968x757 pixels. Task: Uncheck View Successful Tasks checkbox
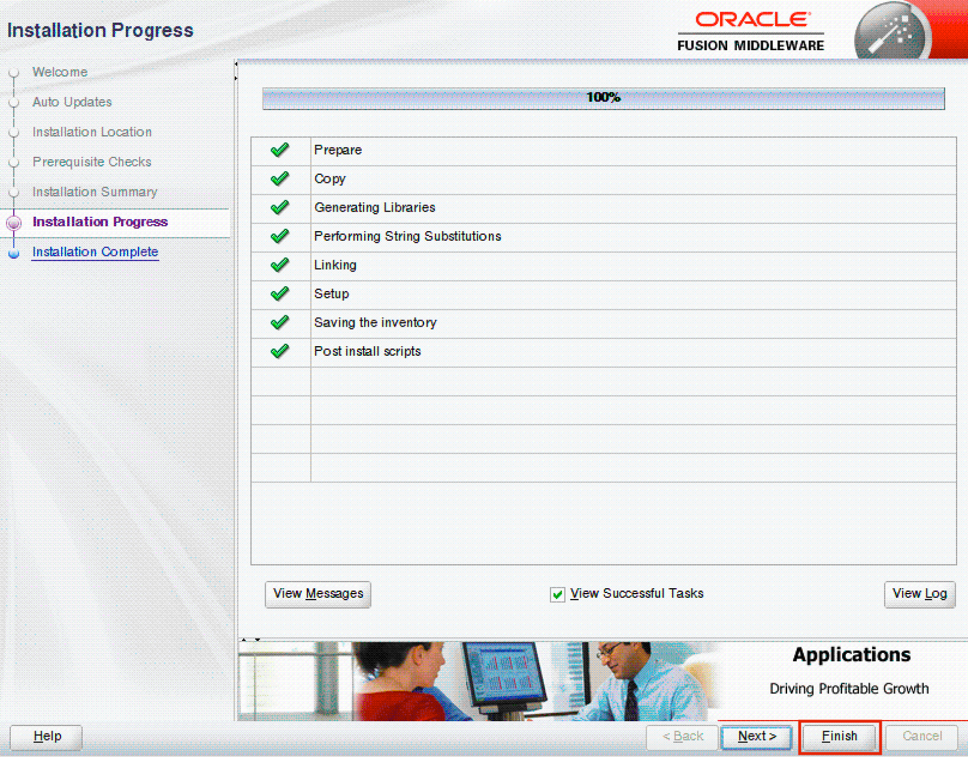(x=557, y=595)
